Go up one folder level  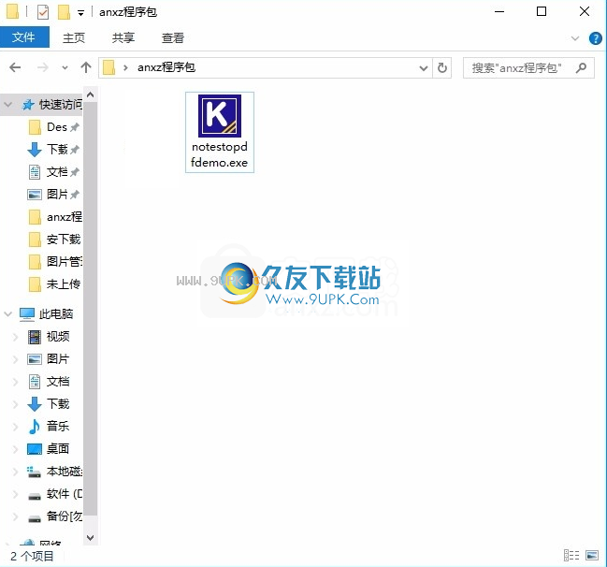click(85, 67)
